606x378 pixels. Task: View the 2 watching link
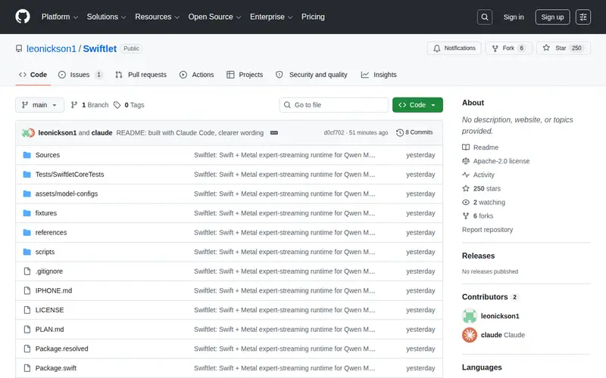tap(484, 202)
